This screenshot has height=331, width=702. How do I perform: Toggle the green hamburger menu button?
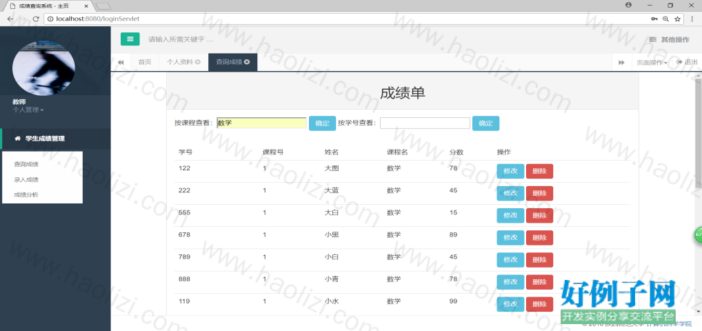pos(130,39)
